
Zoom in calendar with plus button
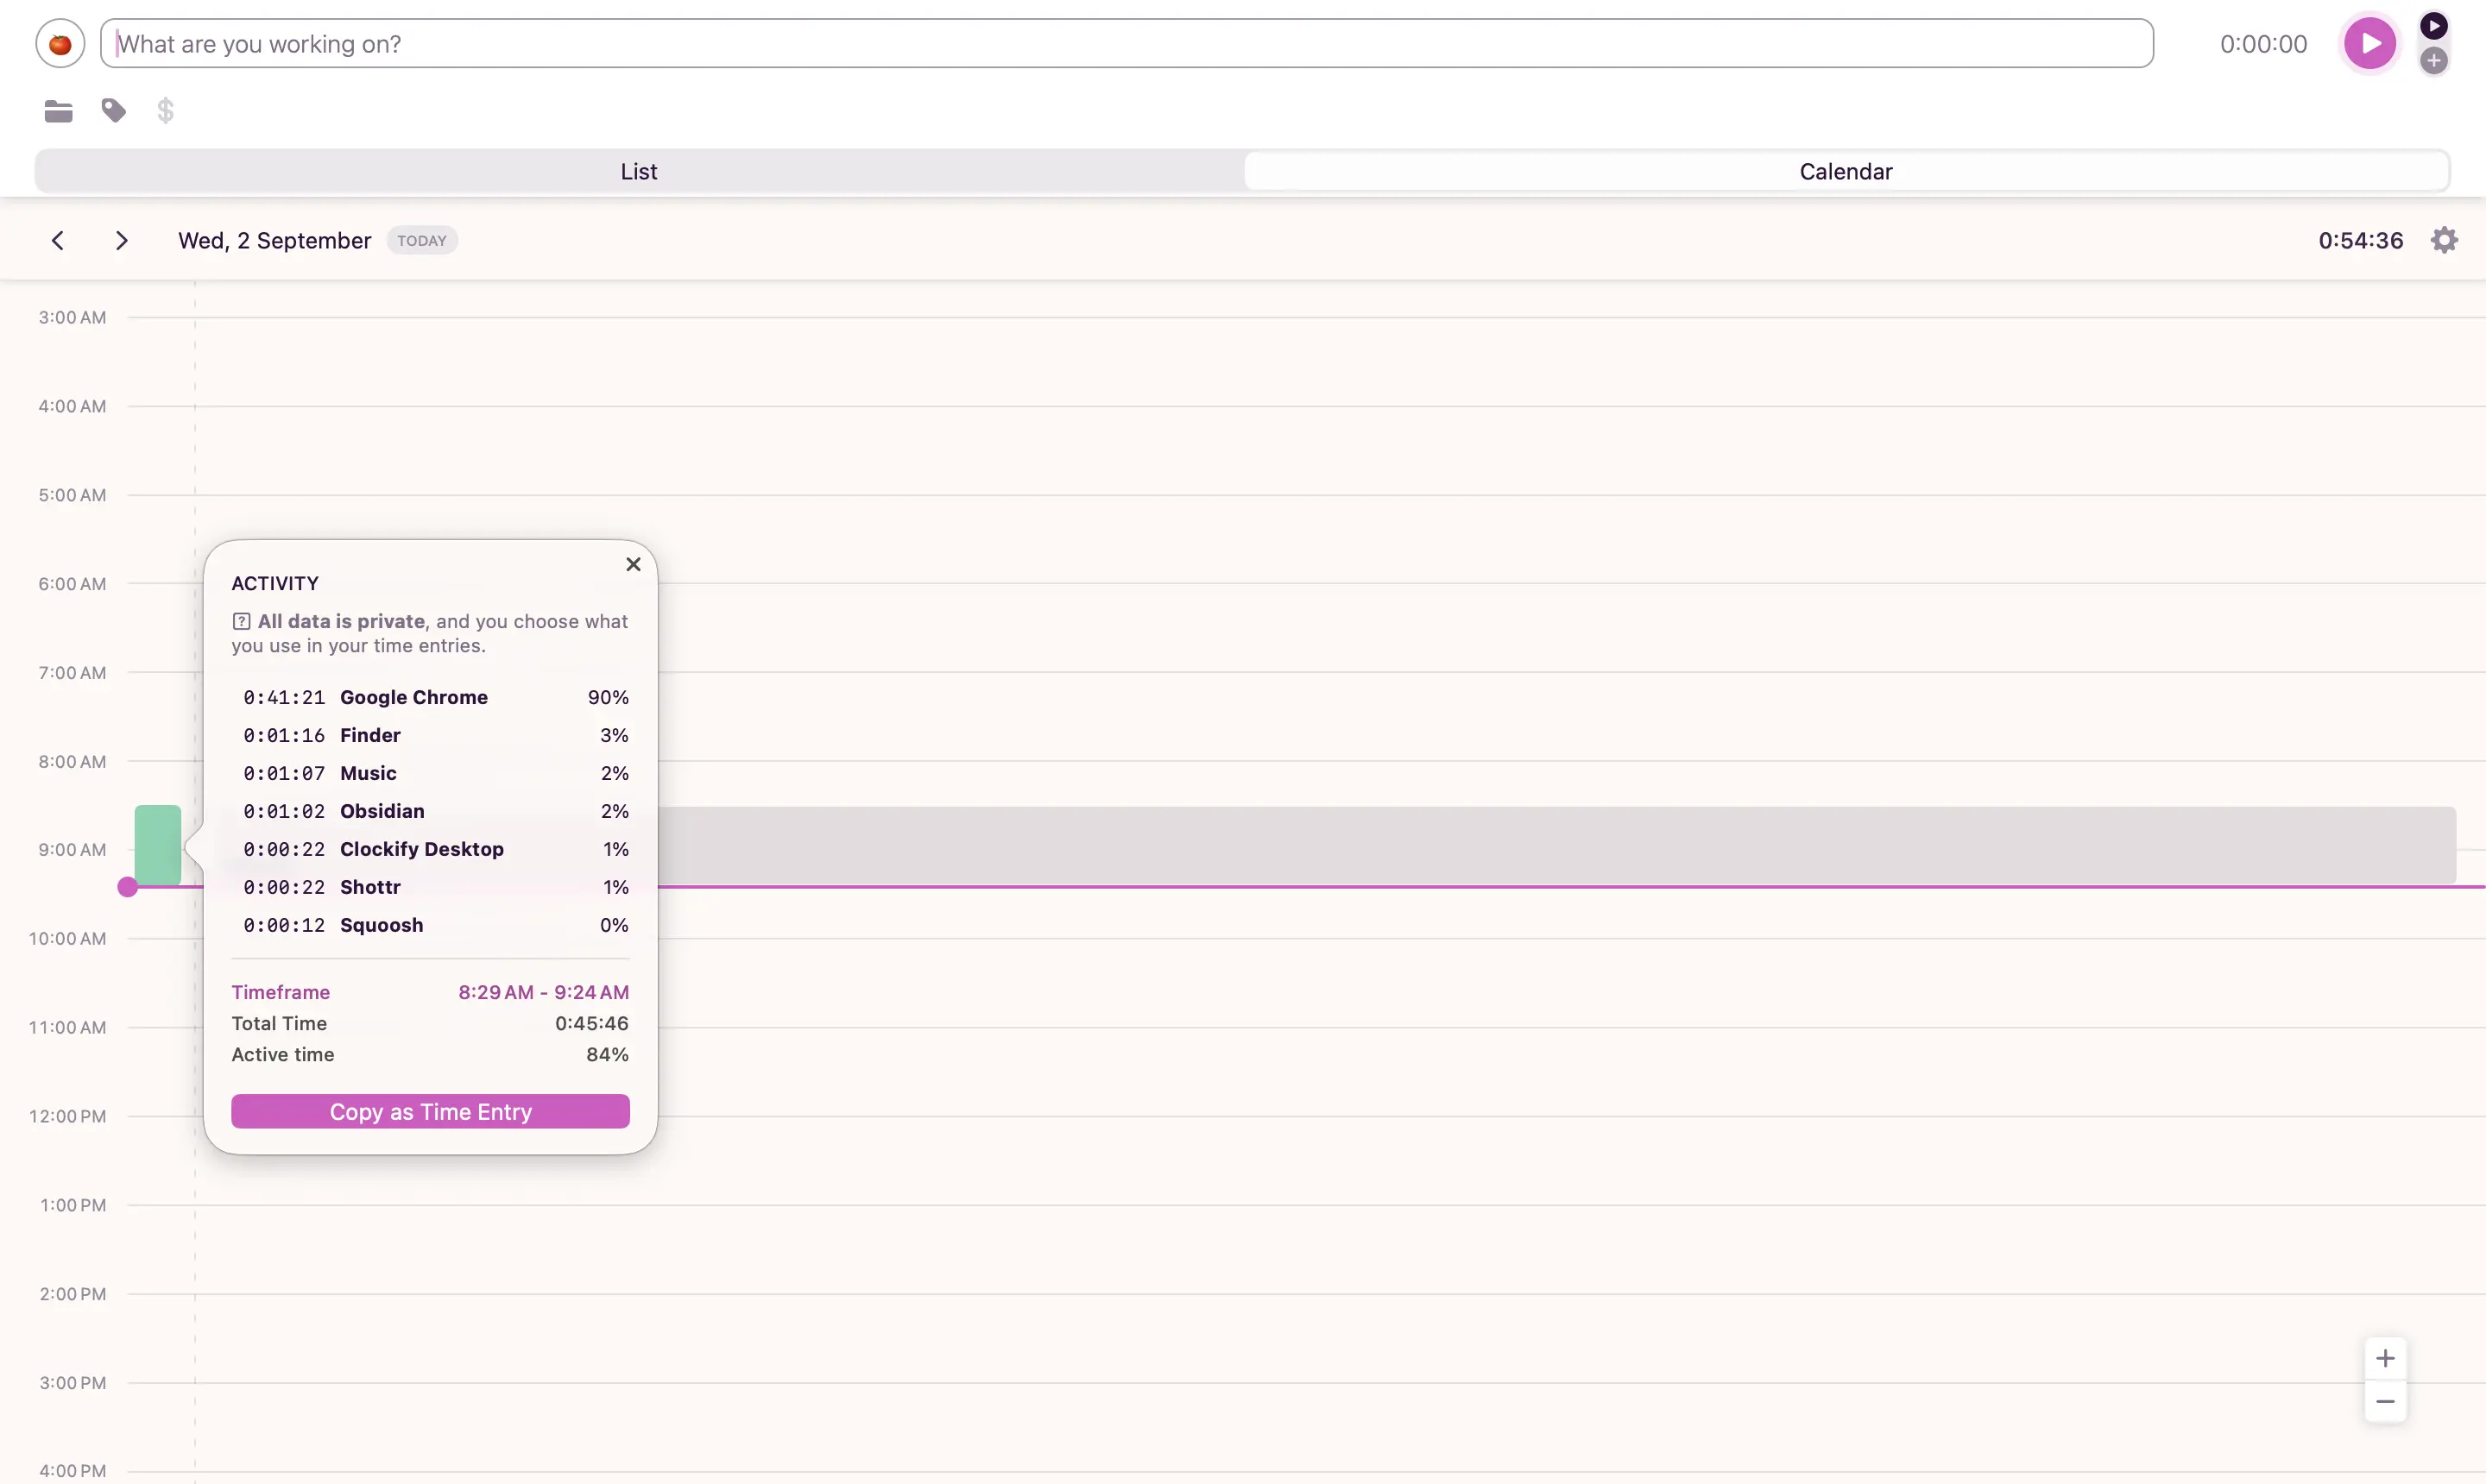click(x=2385, y=1358)
